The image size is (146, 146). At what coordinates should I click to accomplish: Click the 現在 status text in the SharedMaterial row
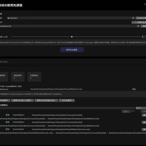134,89
